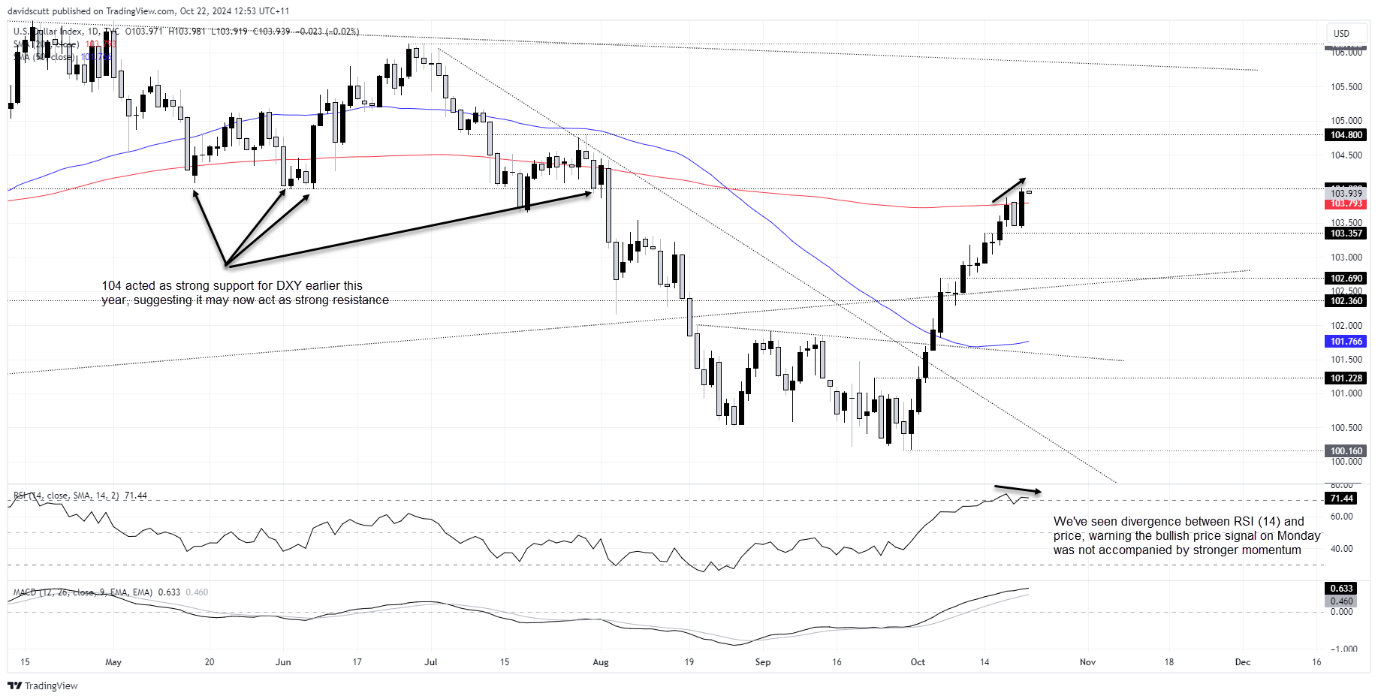Click the 101.228 price level label

1346,378
